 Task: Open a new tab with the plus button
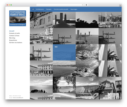pyautogui.click(x=120, y=6)
